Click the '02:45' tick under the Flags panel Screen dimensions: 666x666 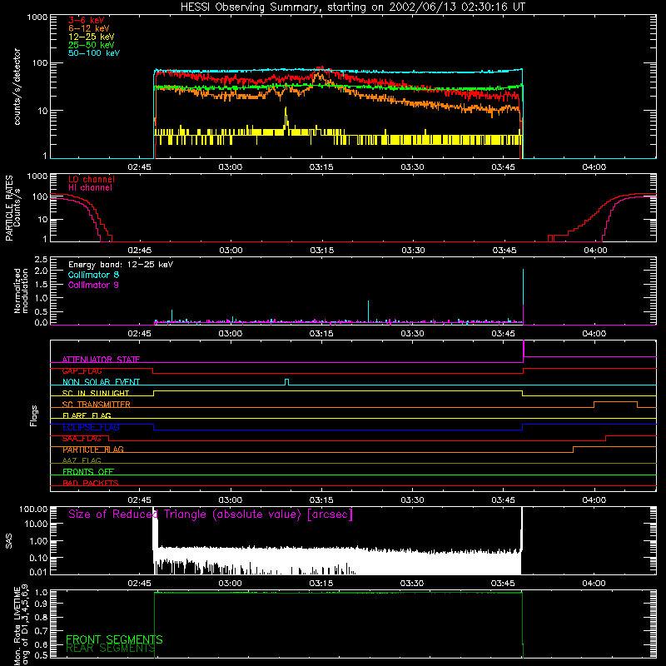139,500
